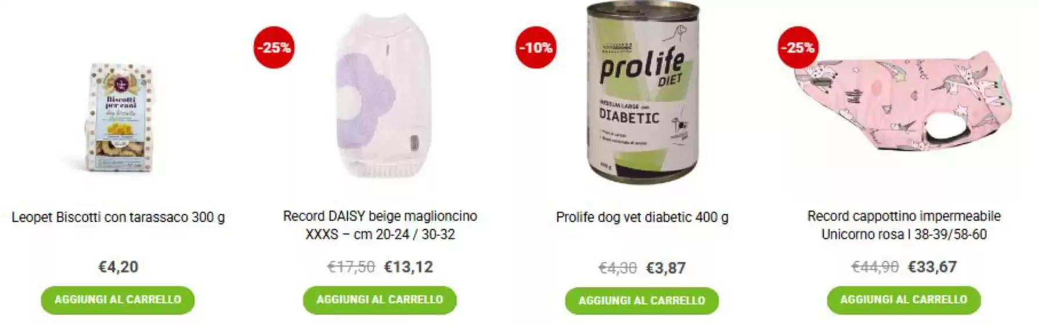Open the Prolife Diet Diabetic can image
Screen dimensions: 1038x325
643,92
